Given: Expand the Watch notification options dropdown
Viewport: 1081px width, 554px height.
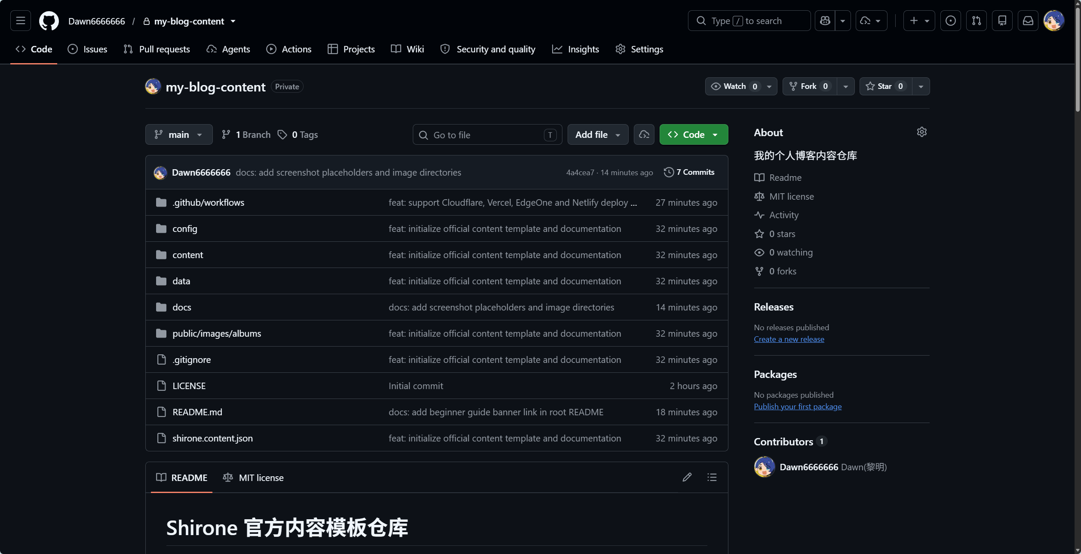Looking at the screenshot, I should [x=769, y=86].
